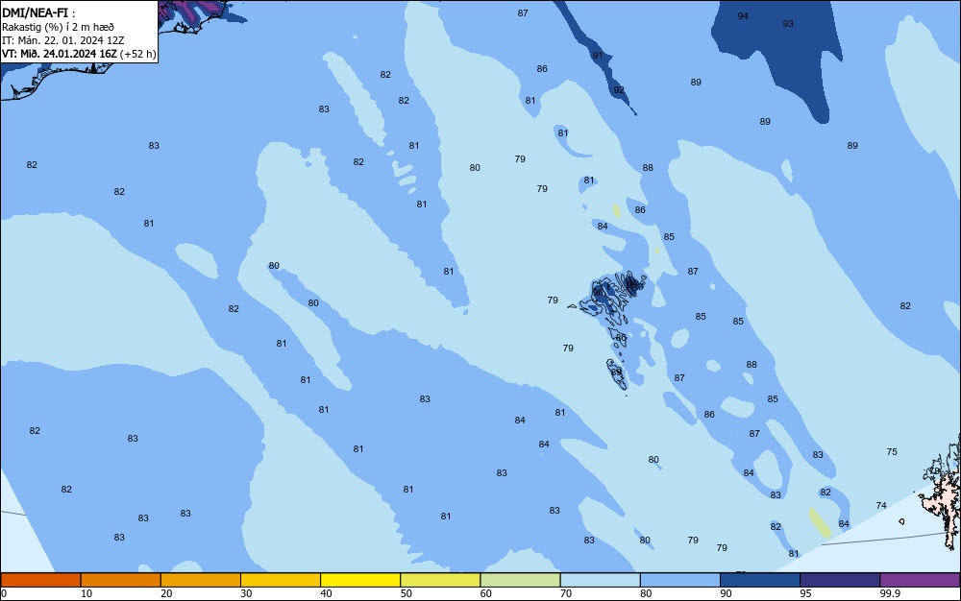Click the 75 humidity value on the map
The width and height of the screenshot is (961, 601).
point(892,451)
